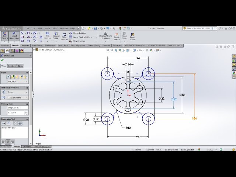Switch to the Other tab

point(20,66)
